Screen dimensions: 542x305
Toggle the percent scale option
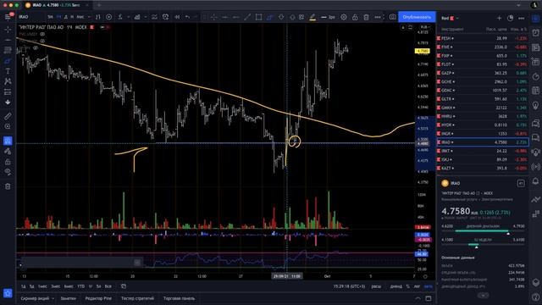407,286
